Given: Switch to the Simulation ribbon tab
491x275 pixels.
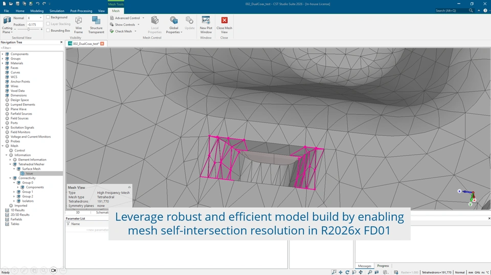Looking at the screenshot, I should coord(57,11).
